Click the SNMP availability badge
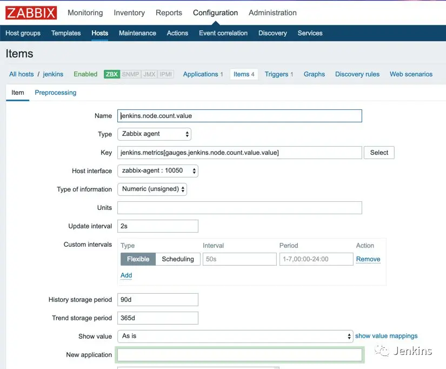 [x=131, y=74]
